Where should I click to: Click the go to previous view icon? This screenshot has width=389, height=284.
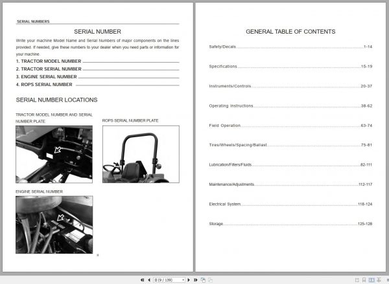tap(203, 279)
